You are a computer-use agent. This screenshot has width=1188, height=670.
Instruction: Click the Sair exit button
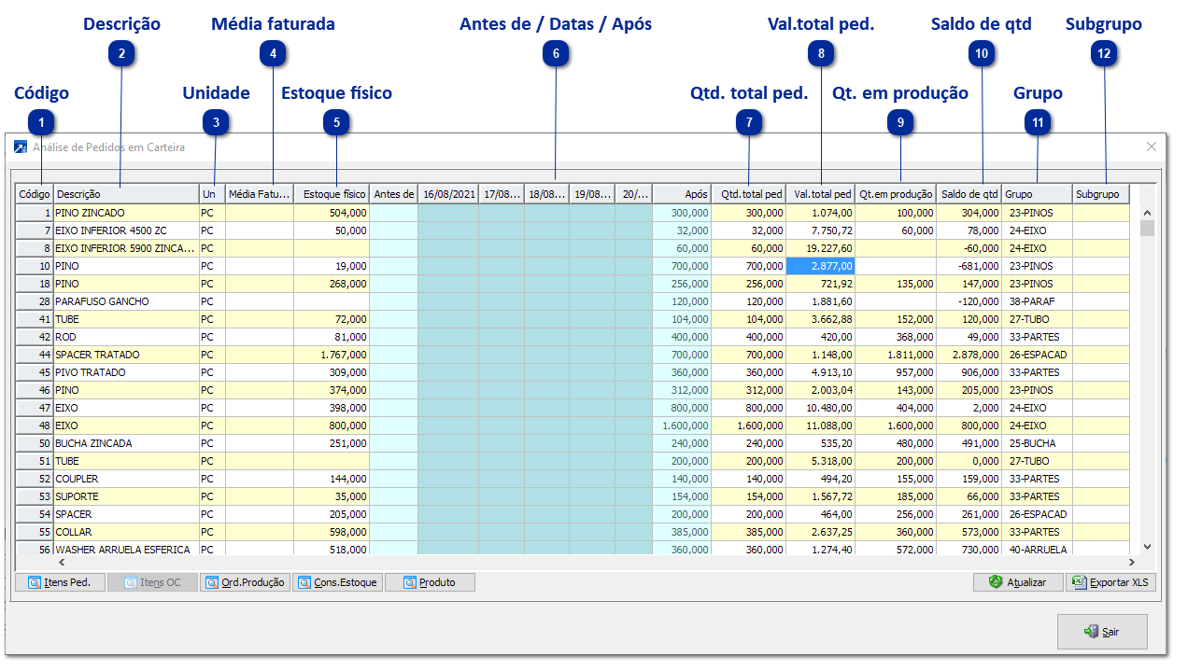[1102, 632]
